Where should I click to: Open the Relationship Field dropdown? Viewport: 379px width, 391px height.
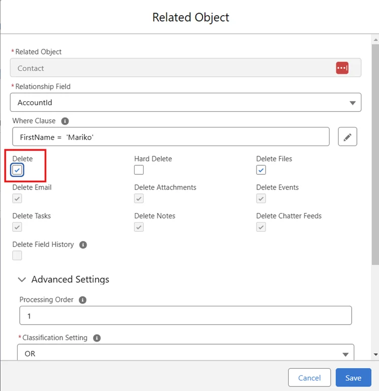[x=185, y=102]
